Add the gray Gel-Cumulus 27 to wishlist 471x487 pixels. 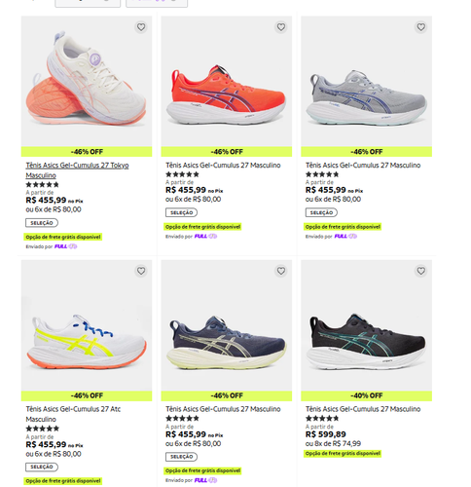pos(420,27)
